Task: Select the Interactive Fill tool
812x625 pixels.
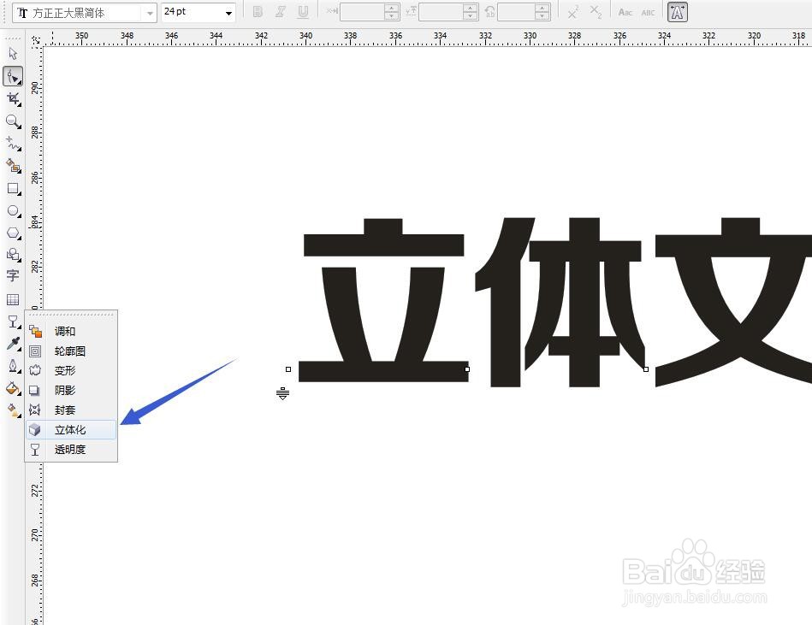Action: click(13, 410)
